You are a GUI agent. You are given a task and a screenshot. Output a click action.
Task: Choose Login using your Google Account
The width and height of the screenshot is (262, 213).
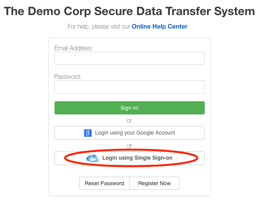point(130,133)
